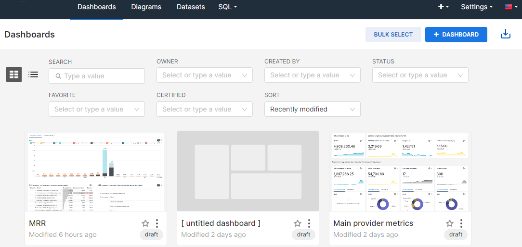Open the Diagrams tab
The image size is (522, 247).
click(146, 7)
